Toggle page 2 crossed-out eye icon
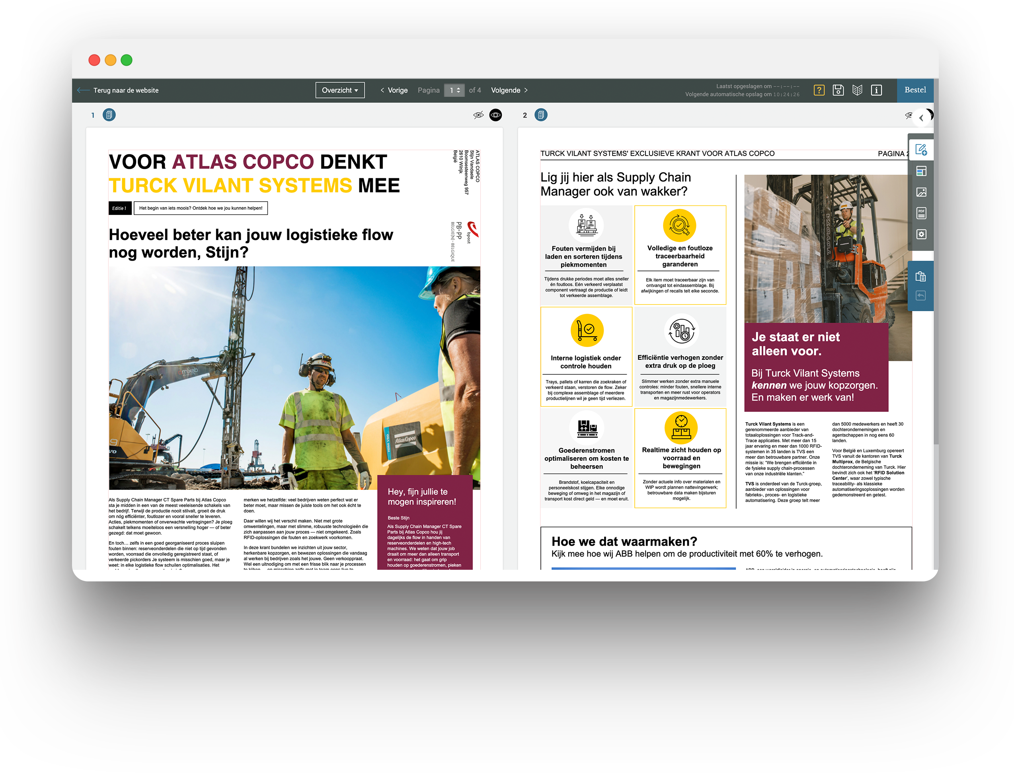1014x774 pixels. coord(909,115)
